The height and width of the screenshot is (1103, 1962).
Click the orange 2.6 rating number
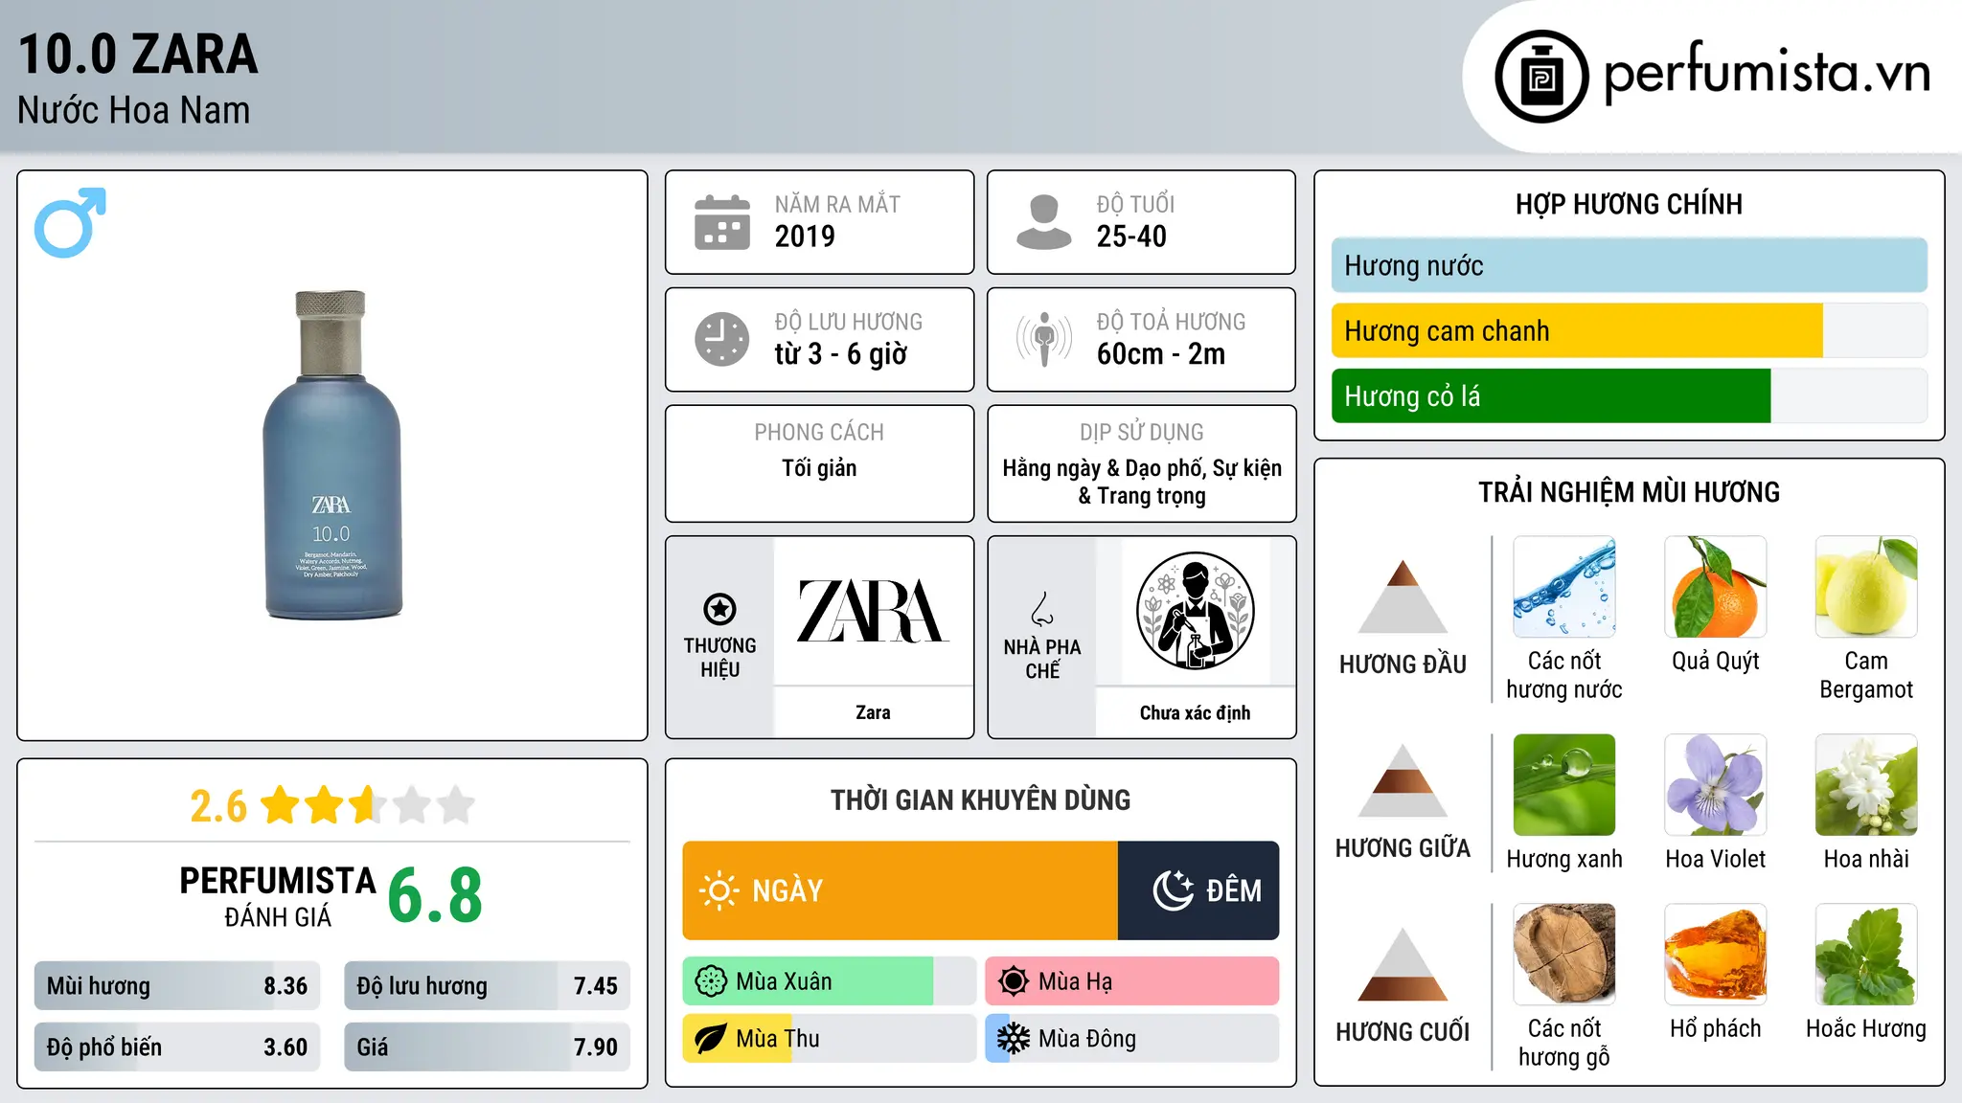[218, 806]
